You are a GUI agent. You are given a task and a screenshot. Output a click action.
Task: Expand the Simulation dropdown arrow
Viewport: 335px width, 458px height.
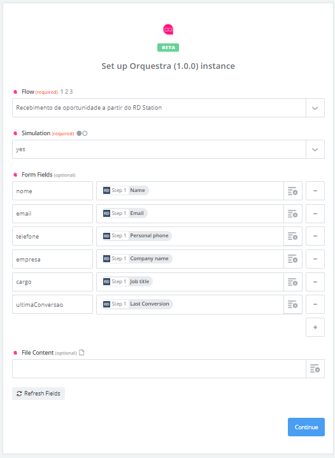point(315,149)
